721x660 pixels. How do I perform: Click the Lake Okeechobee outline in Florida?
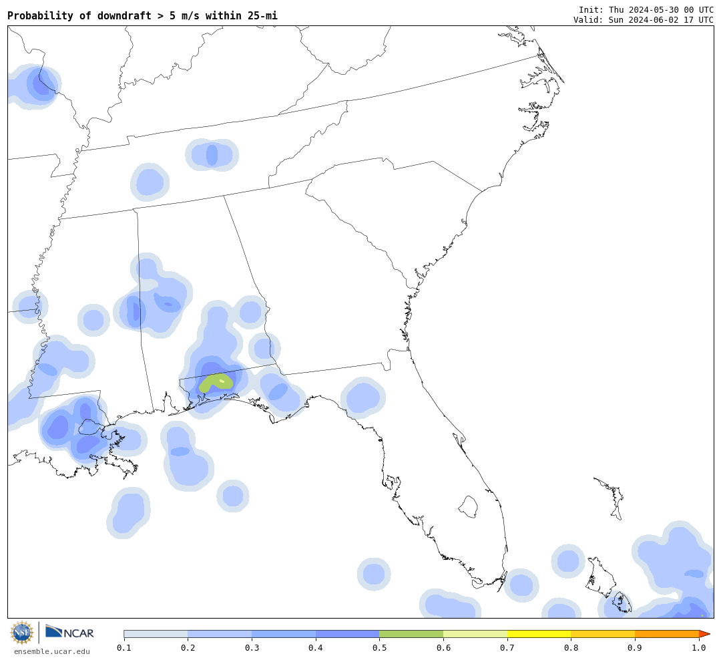pyautogui.click(x=469, y=507)
